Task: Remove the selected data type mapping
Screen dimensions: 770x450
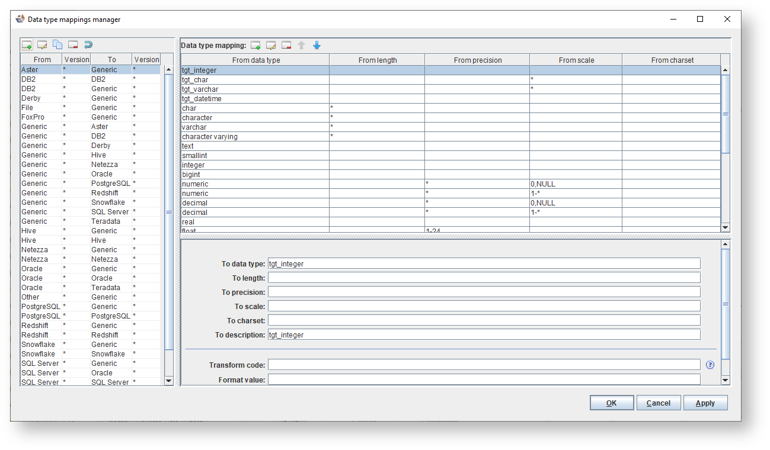Action: coord(286,45)
